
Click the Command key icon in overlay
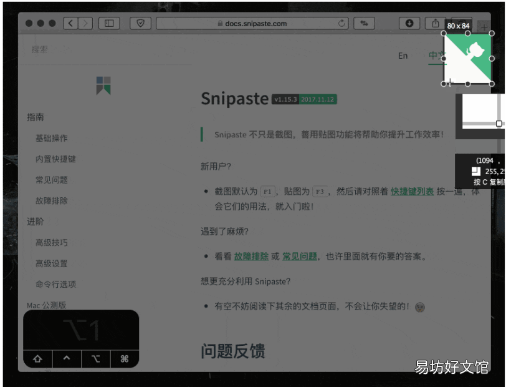tap(125, 358)
